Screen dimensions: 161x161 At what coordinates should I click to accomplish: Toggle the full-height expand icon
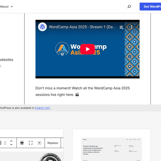[31, 143]
